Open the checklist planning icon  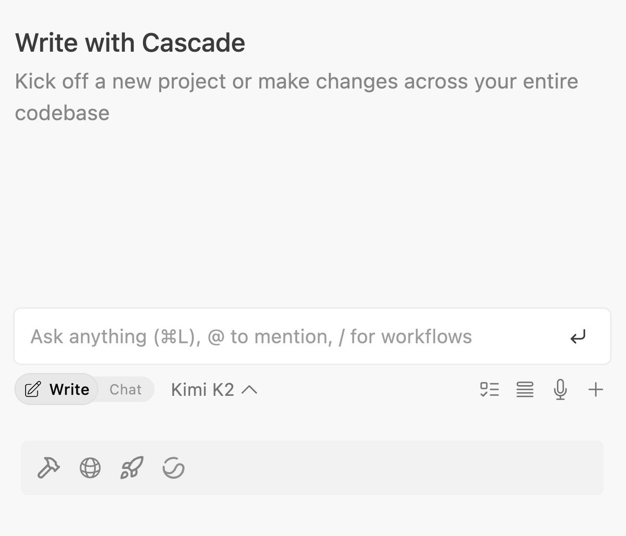coord(489,389)
